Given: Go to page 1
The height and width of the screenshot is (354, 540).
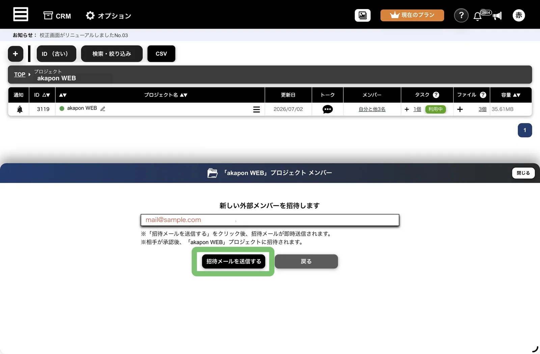Looking at the screenshot, I should pyautogui.click(x=525, y=130).
